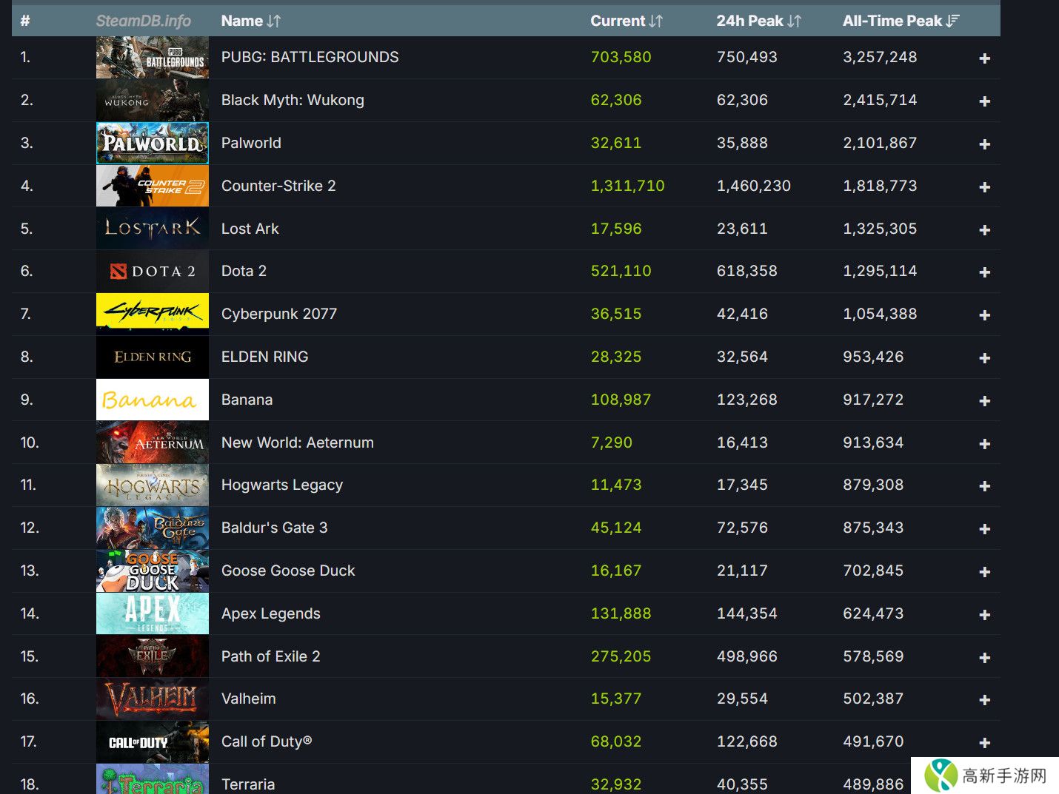The height and width of the screenshot is (794, 1059).
Task: Open the Cyberpunk 2077 game page
Action: click(x=278, y=314)
